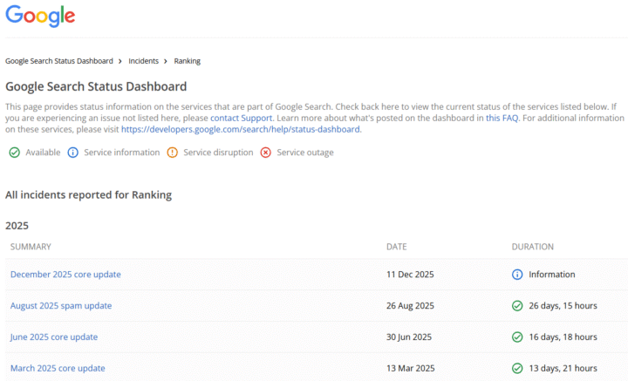
Task: Click the 13 days, 21 hours duration
Action: point(563,368)
